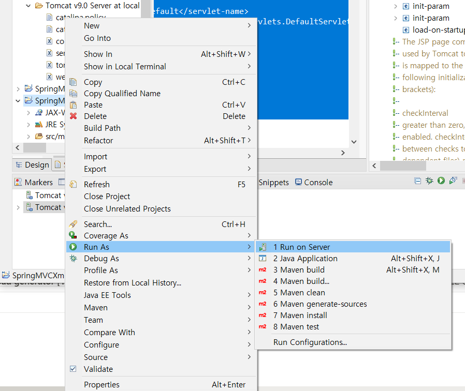
Task: Click the Run As green play icon
Action: tap(73, 247)
